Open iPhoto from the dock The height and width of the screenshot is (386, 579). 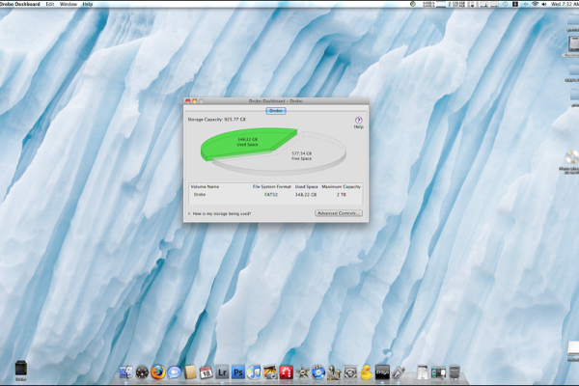[270, 372]
